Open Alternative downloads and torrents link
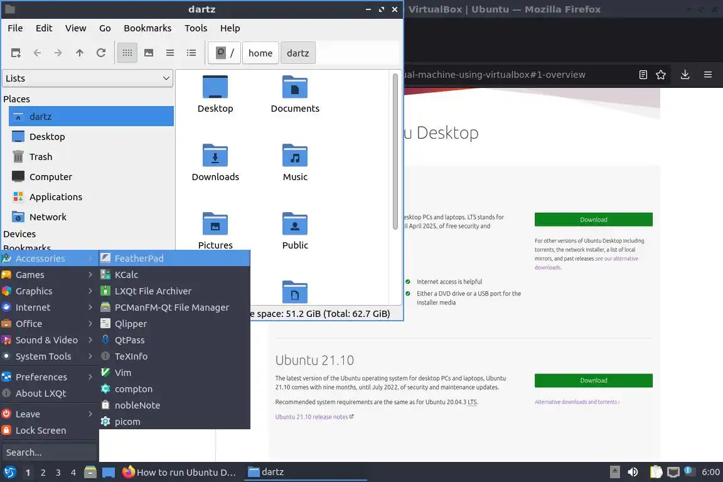Viewport: 723px width, 482px height. pos(577,402)
